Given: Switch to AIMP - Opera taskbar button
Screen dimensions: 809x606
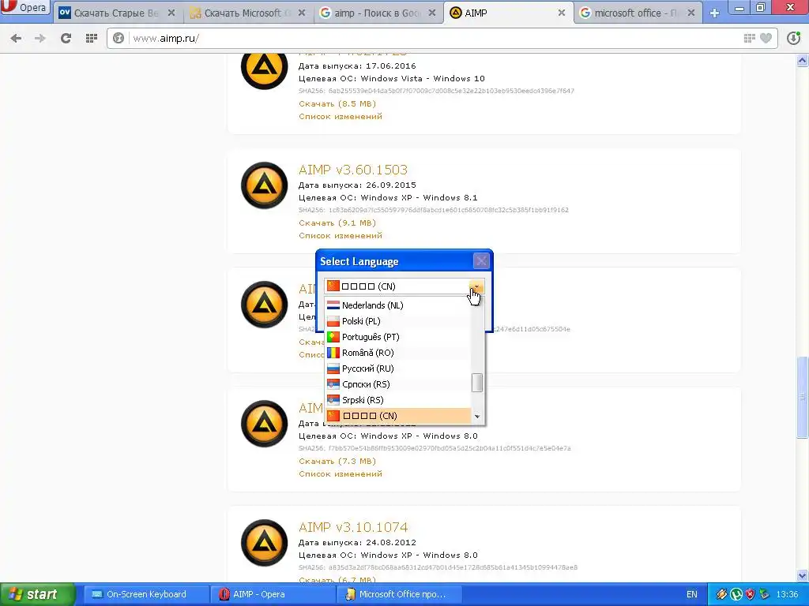Looking at the screenshot, I should tap(273, 594).
